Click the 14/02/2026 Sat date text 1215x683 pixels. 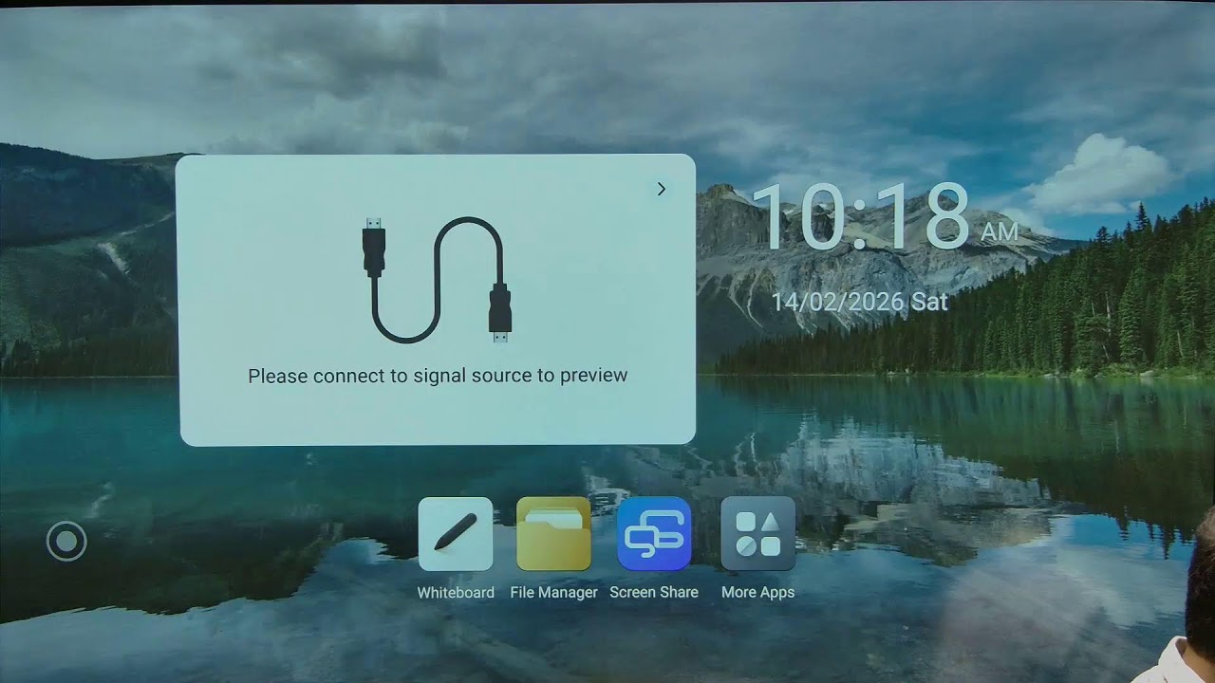coord(859,302)
